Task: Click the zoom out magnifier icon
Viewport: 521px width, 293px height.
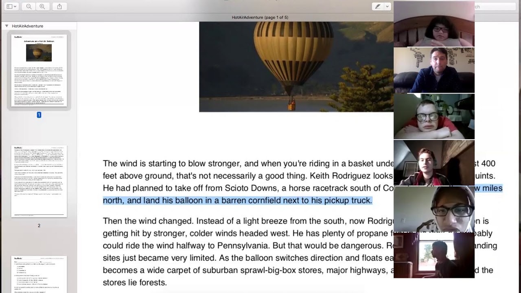Action: pyautogui.click(x=29, y=7)
